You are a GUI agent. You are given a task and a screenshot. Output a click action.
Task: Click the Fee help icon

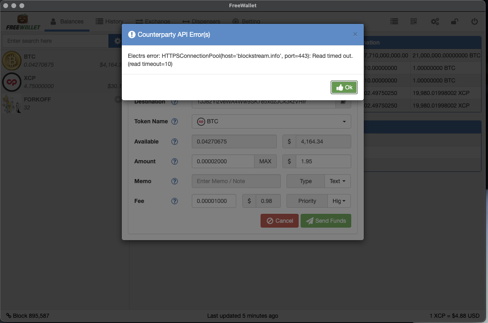coord(174,201)
